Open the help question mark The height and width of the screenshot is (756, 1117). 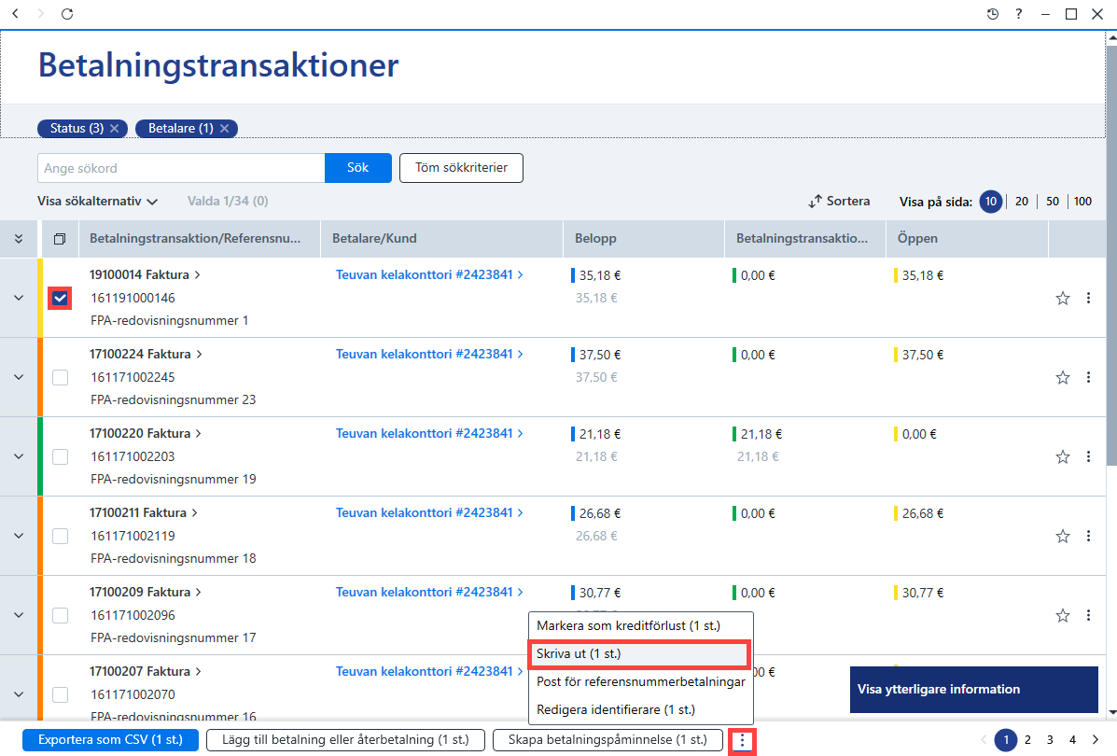1019,14
